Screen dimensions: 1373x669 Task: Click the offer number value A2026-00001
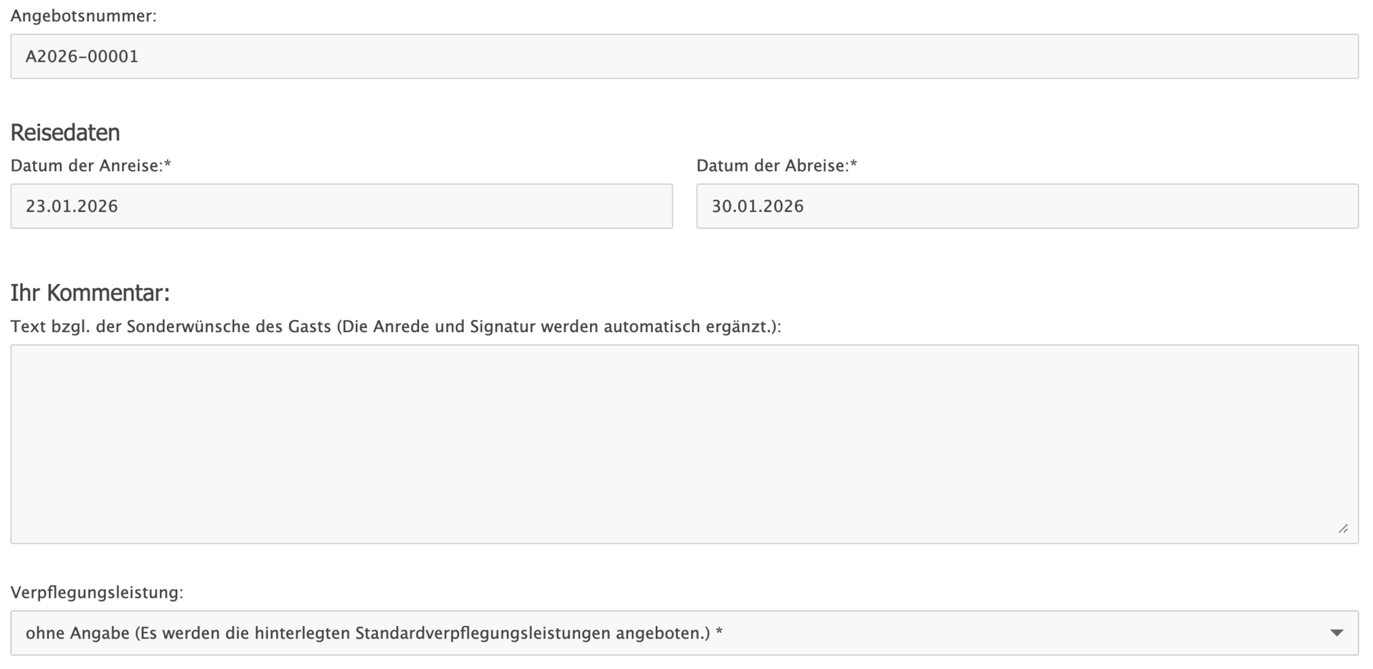click(82, 56)
